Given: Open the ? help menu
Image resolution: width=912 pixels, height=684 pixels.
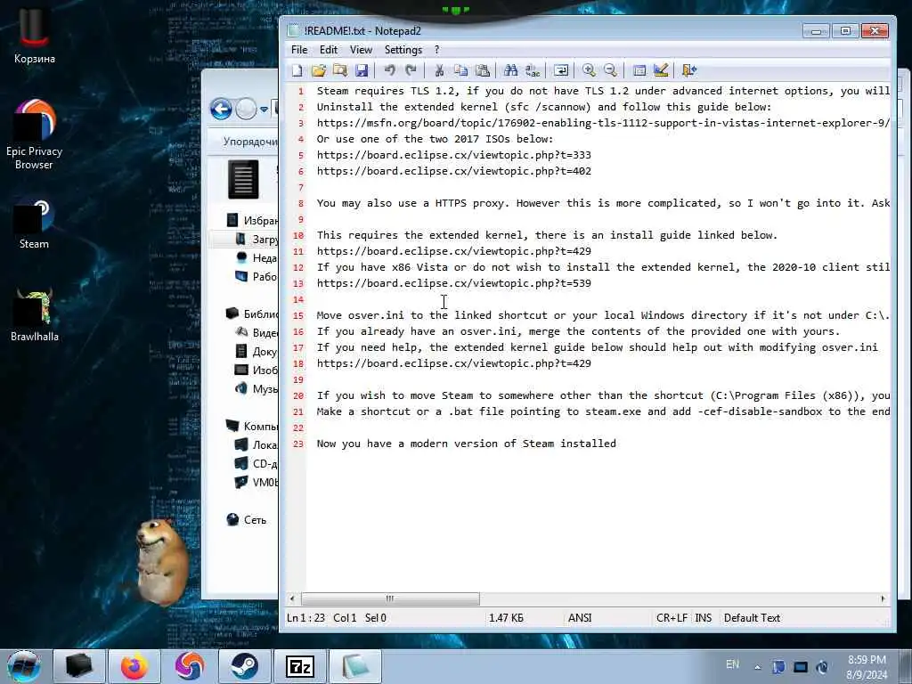Looking at the screenshot, I should (x=436, y=50).
